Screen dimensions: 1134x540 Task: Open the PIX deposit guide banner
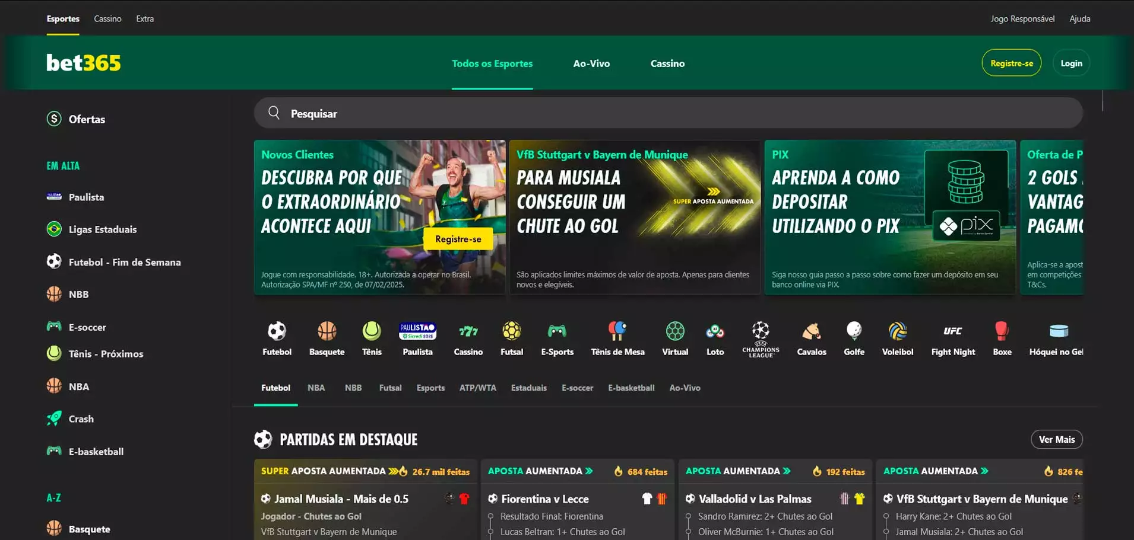click(889, 217)
